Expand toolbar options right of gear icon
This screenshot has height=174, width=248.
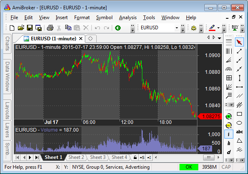(201, 28)
